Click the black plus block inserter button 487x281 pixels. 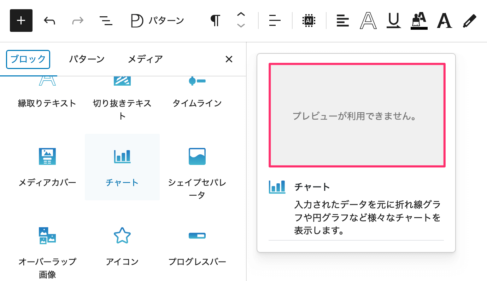point(21,21)
